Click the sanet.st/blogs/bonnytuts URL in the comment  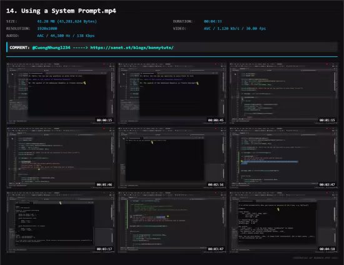pyautogui.click(x=132, y=47)
